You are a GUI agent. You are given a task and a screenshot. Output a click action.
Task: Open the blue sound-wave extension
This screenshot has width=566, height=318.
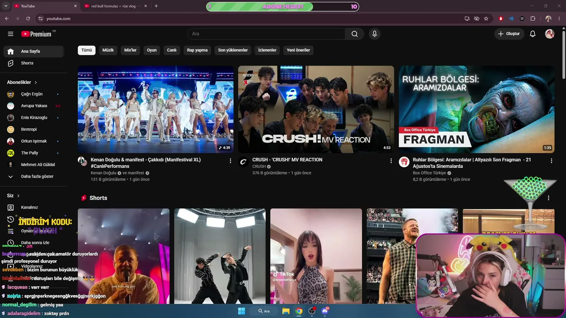[x=512, y=19]
